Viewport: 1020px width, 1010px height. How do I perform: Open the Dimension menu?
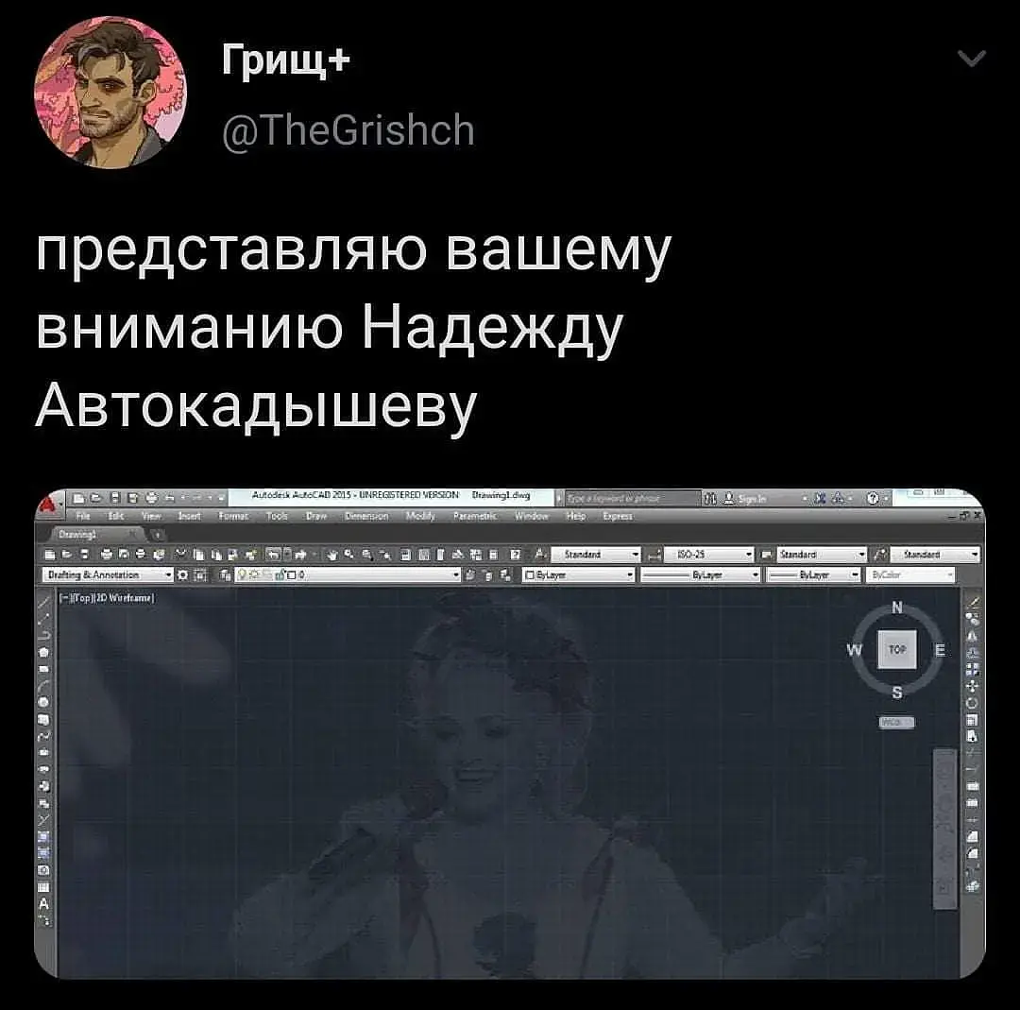[x=366, y=516]
